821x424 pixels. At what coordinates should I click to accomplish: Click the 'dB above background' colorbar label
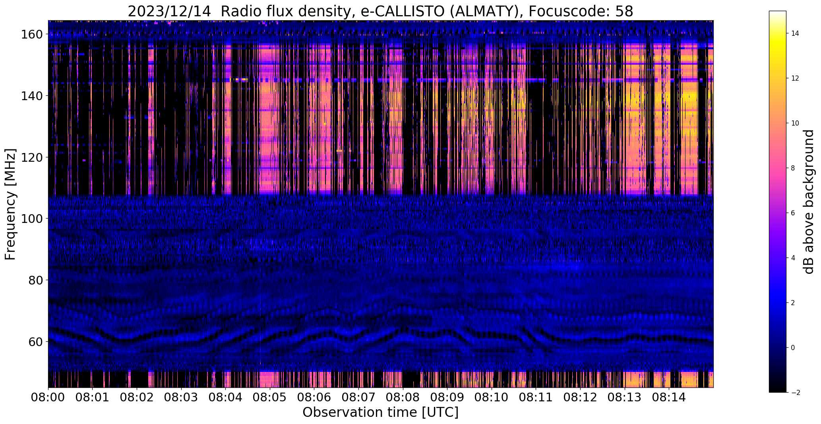click(808, 201)
